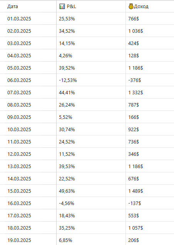Image resolution: width=174 pixels, height=245 pixels.
Task: Click the income cell showing 206$
Action: (134, 240)
